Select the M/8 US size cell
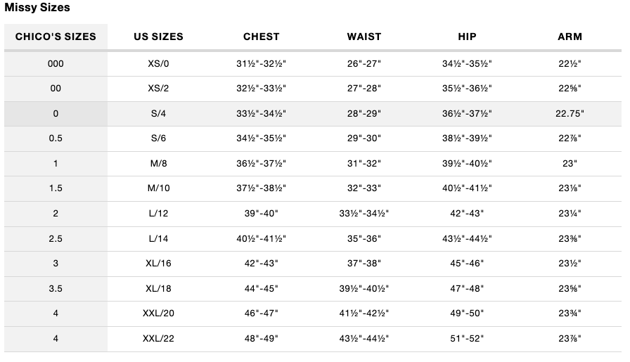630x362 pixels. (158, 164)
